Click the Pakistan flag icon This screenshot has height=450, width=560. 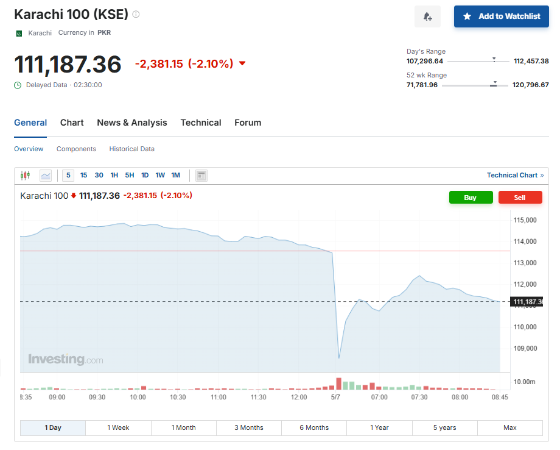coord(19,34)
